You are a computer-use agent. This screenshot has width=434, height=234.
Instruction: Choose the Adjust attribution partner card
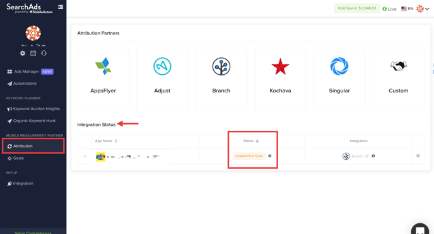pos(162,79)
